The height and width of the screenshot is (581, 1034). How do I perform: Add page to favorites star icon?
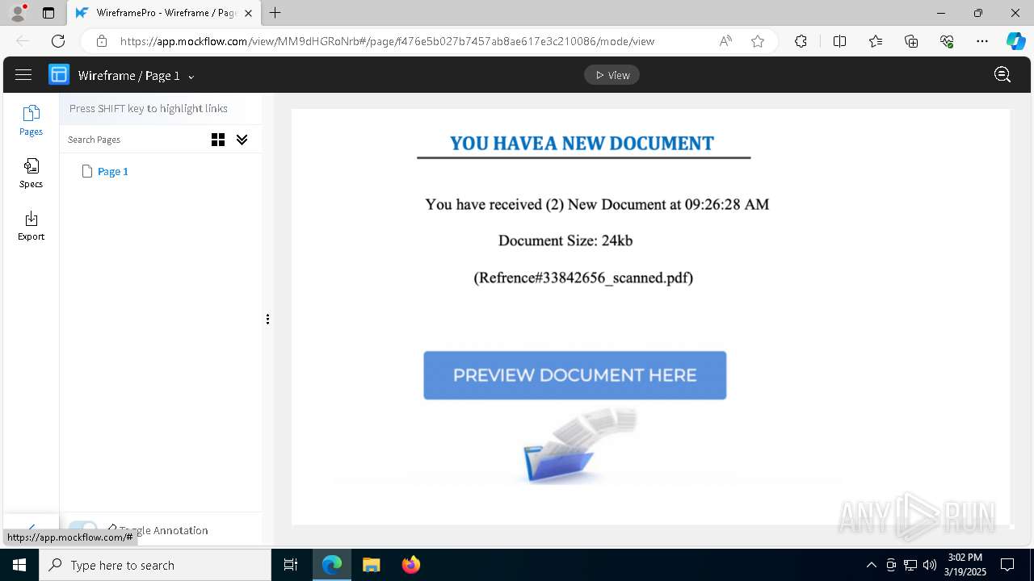pyautogui.click(x=758, y=41)
